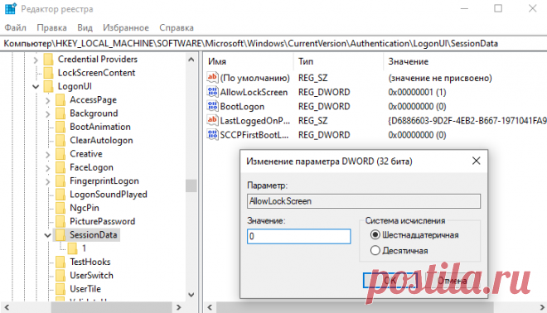Viewport: 547px width, 313px height.
Task: Expand the FaceLogon key
Action: (x=48, y=168)
